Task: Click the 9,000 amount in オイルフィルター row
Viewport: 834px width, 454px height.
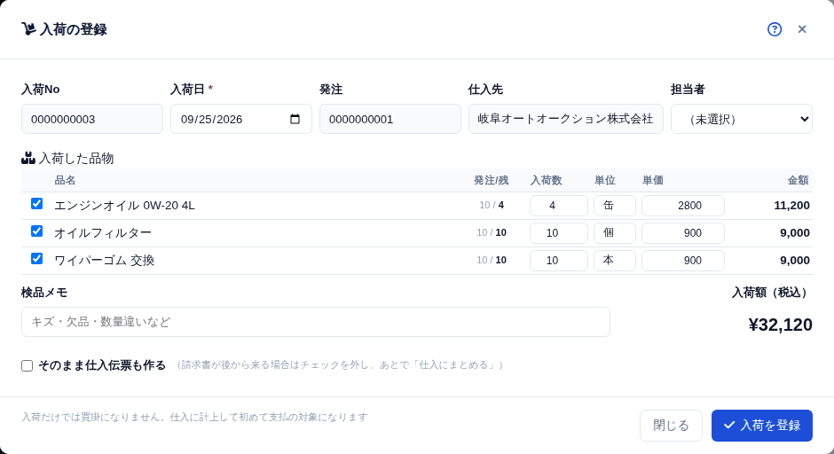Action: coord(795,233)
